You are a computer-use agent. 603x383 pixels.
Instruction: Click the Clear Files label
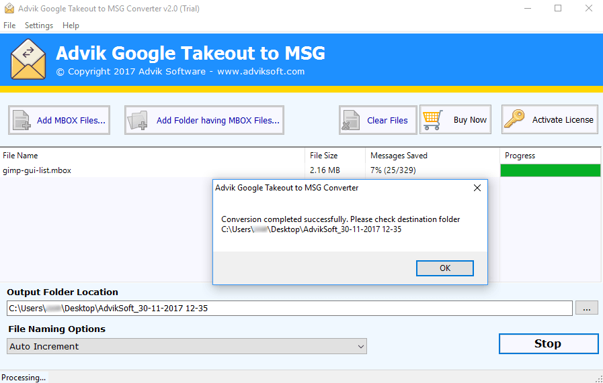387,120
